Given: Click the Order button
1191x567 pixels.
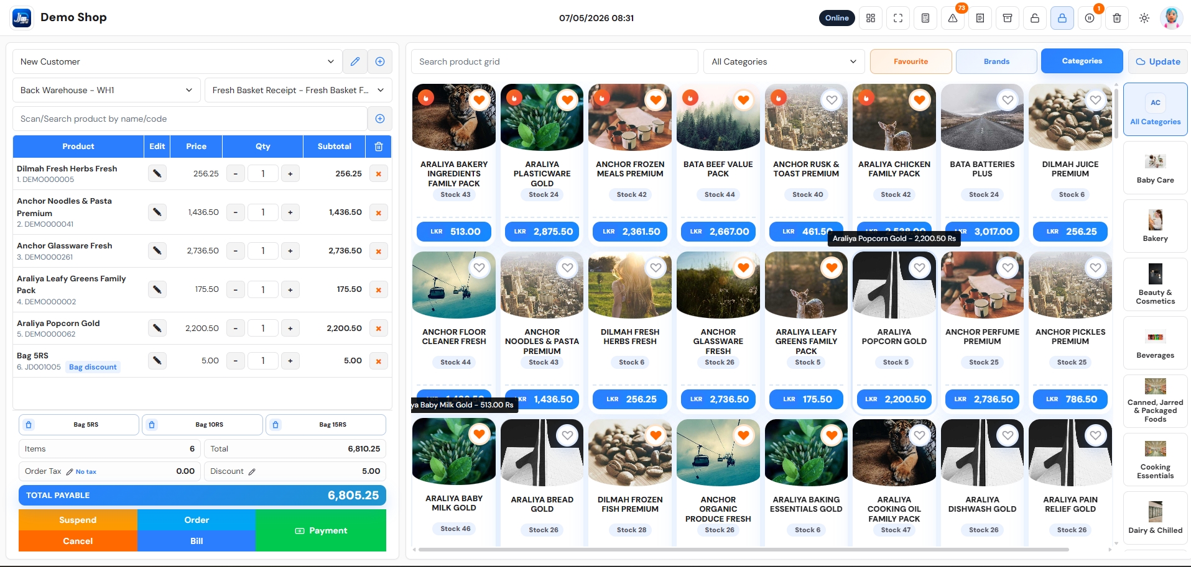Looking at the screenshot, I should [x=197, y=520].
